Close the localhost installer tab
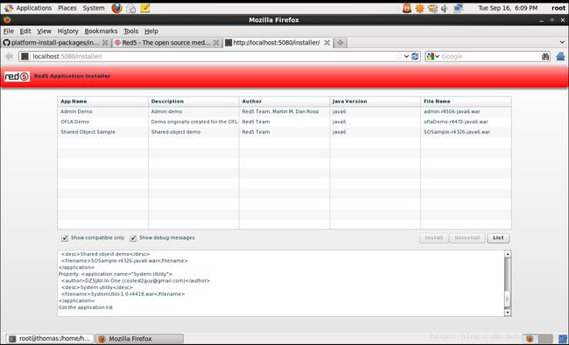The image size is (569, 345). (327, 43)
